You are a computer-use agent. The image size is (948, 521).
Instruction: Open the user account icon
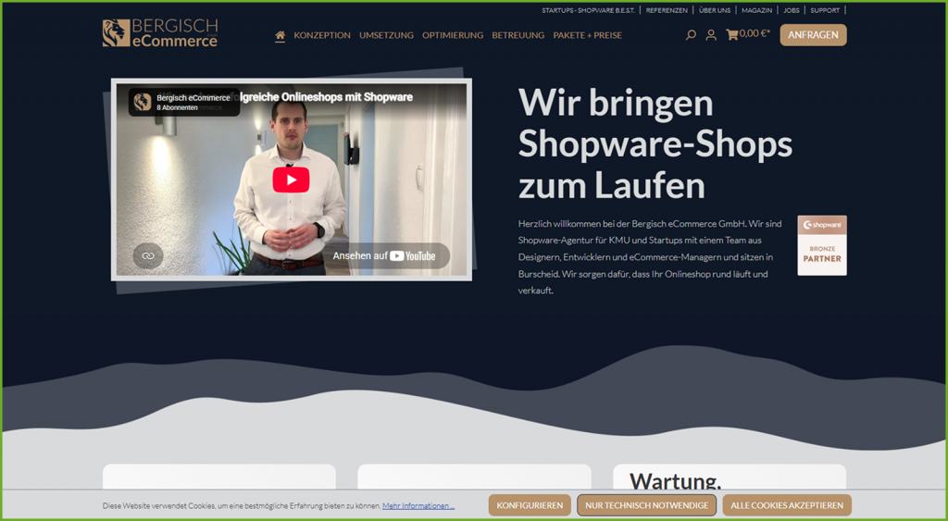pyautogui.click(x=711, y=35)
